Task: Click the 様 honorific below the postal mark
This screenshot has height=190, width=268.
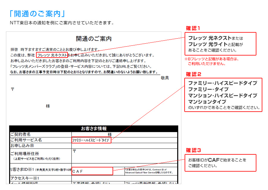Action: (48, 106)
